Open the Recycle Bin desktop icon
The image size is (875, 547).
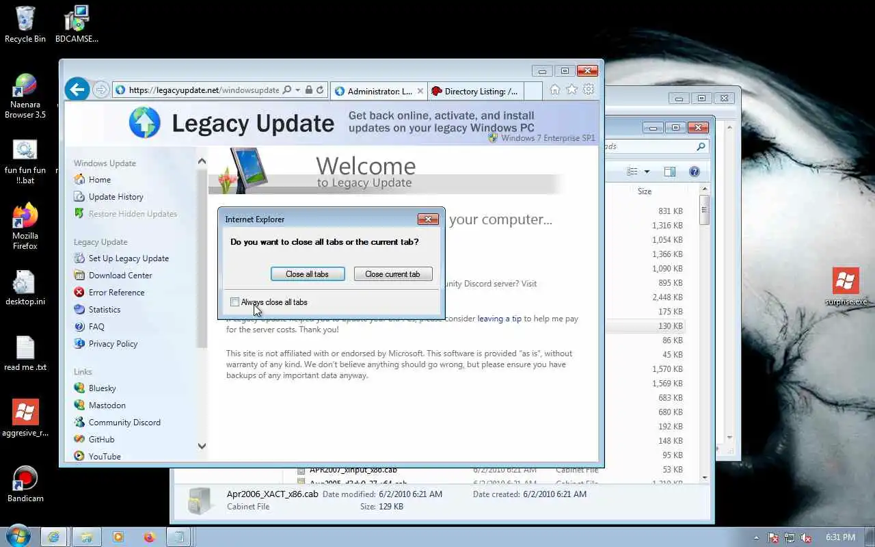[x=25, y=24]
